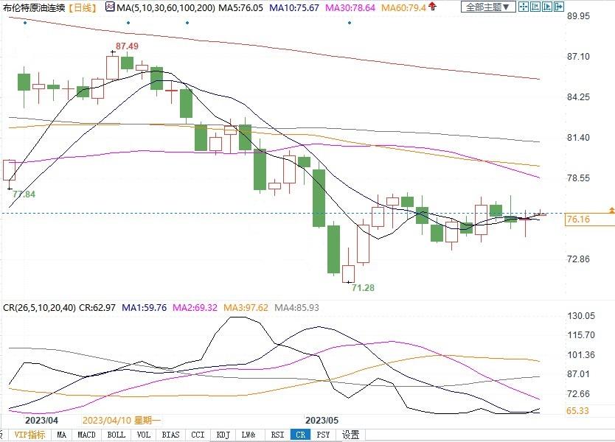The height and width of the screenshot is (442, 615).
Task: Click the MA4:85.93 value
Action: 296,308
